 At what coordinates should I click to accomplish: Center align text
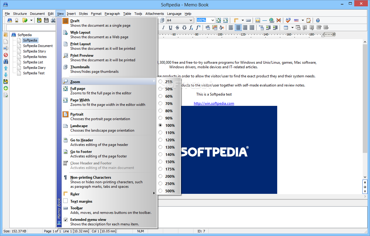(x=238, y=28)
